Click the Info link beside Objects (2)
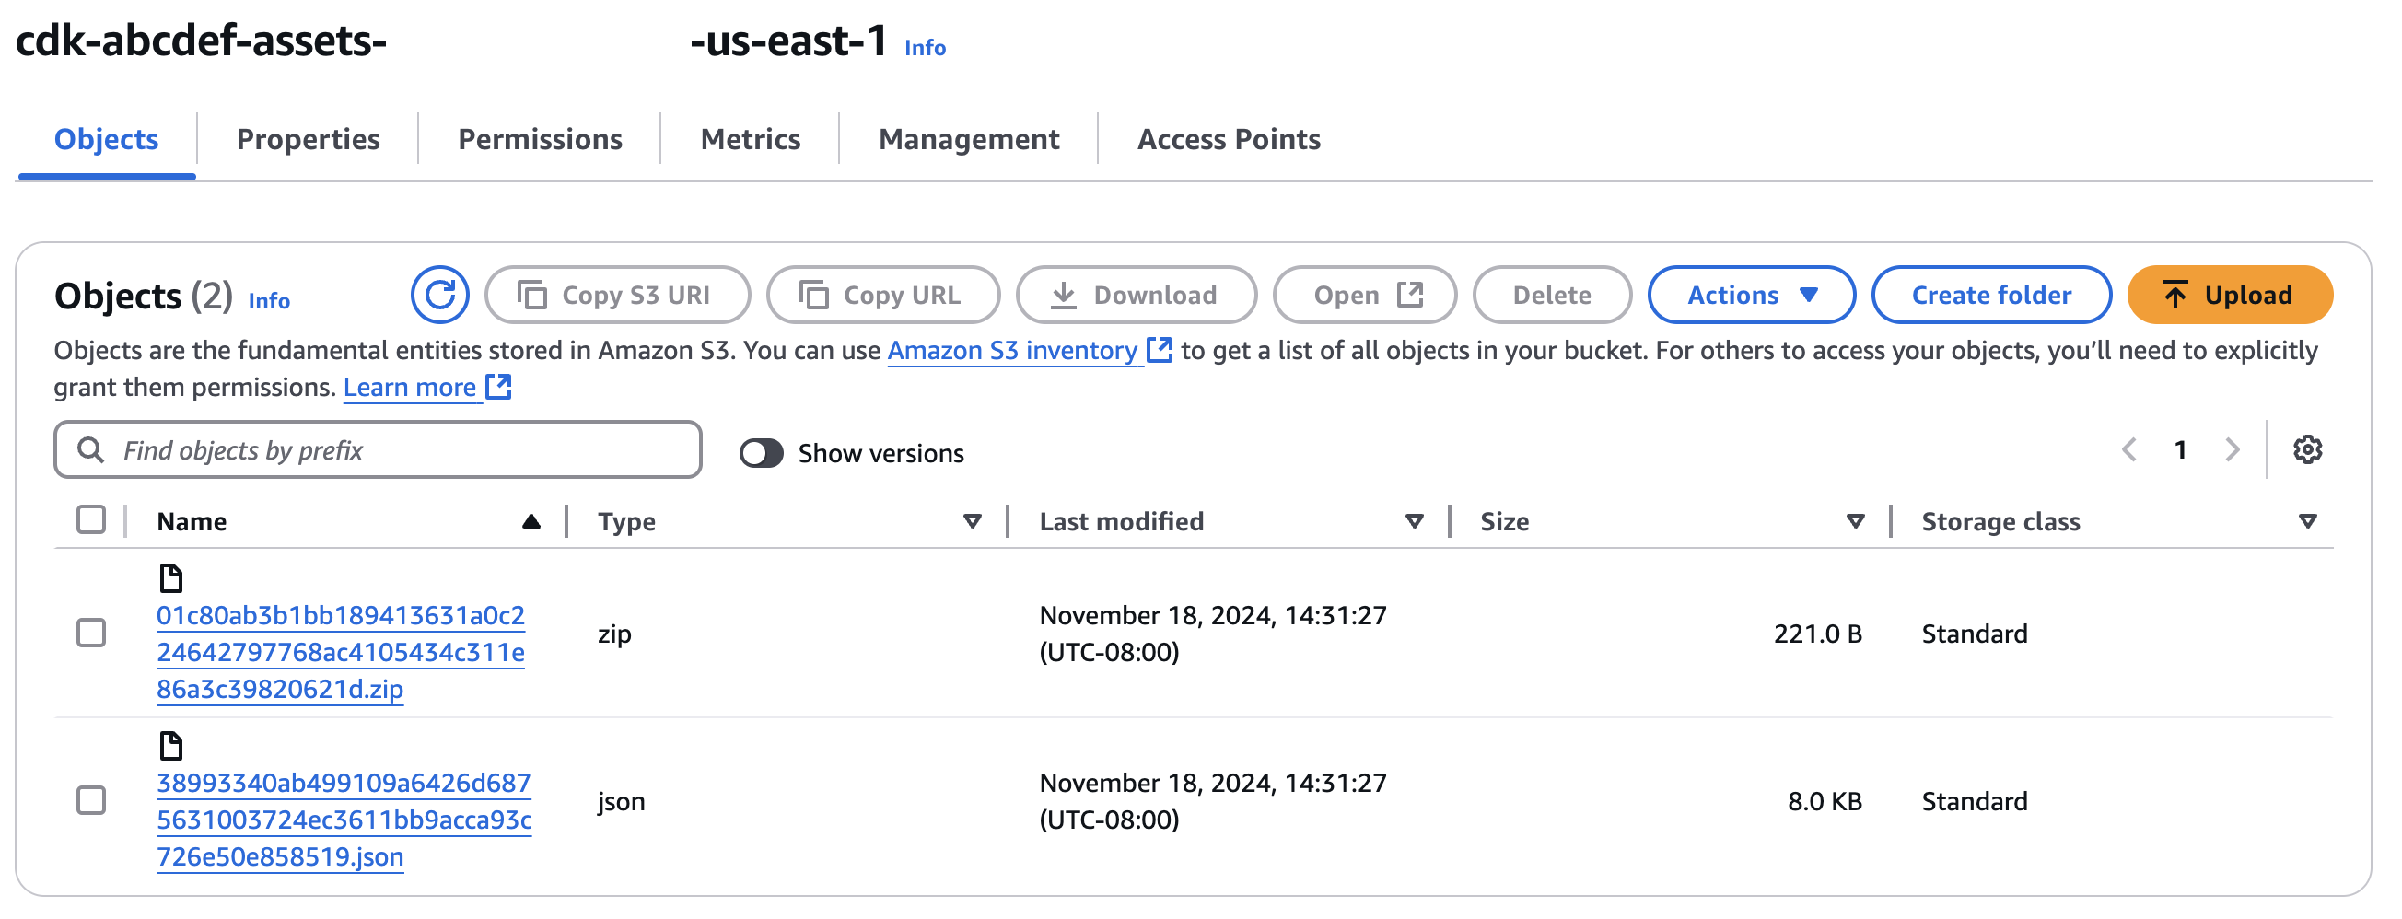The height and width of the screenshot is (919, 2402). 269,301
